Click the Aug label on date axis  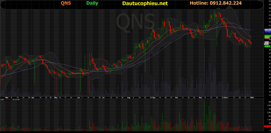[129, 97]
